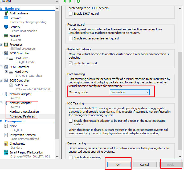Screen dimensions: 184x170
Task: Tick the Enable device naming checkbox
Action: [x=71, y=157]
